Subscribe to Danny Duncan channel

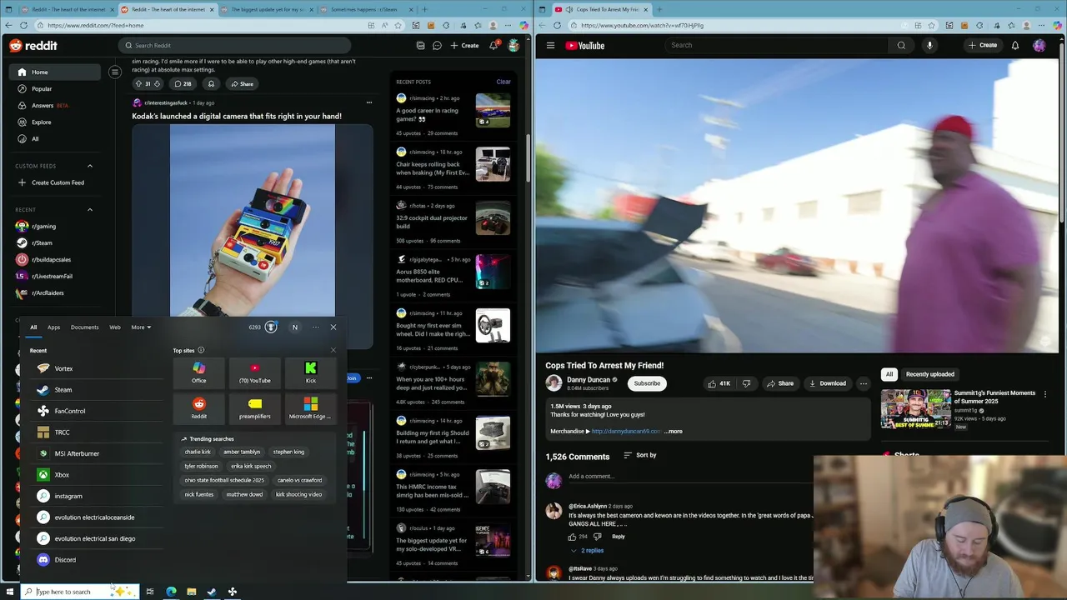pos(647,383)
